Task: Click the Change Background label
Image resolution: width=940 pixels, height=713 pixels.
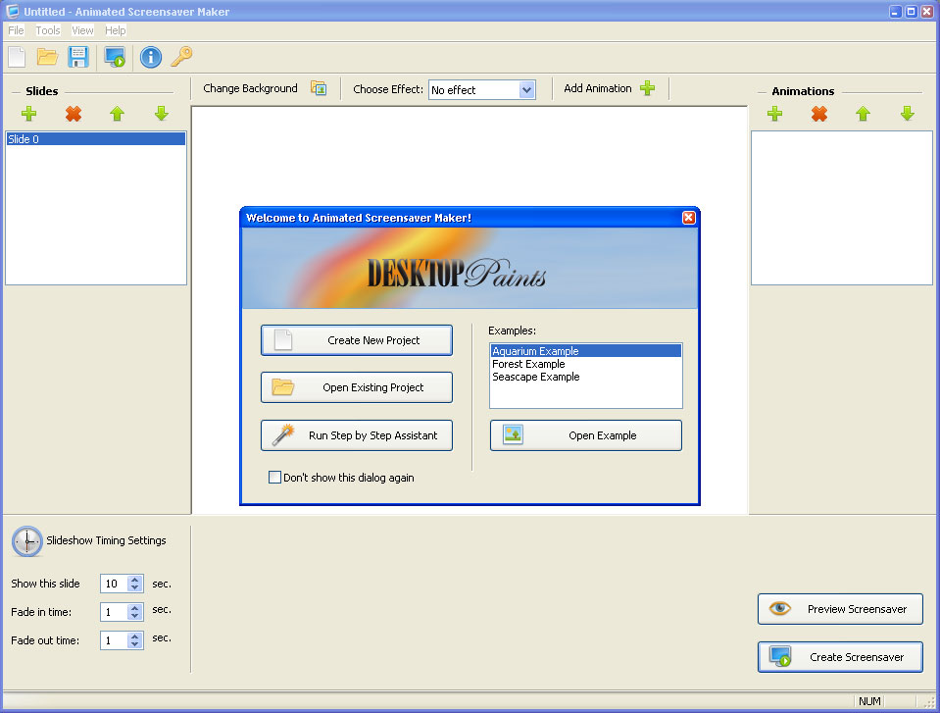Action: pyautogui.click(x=250, y=88)
